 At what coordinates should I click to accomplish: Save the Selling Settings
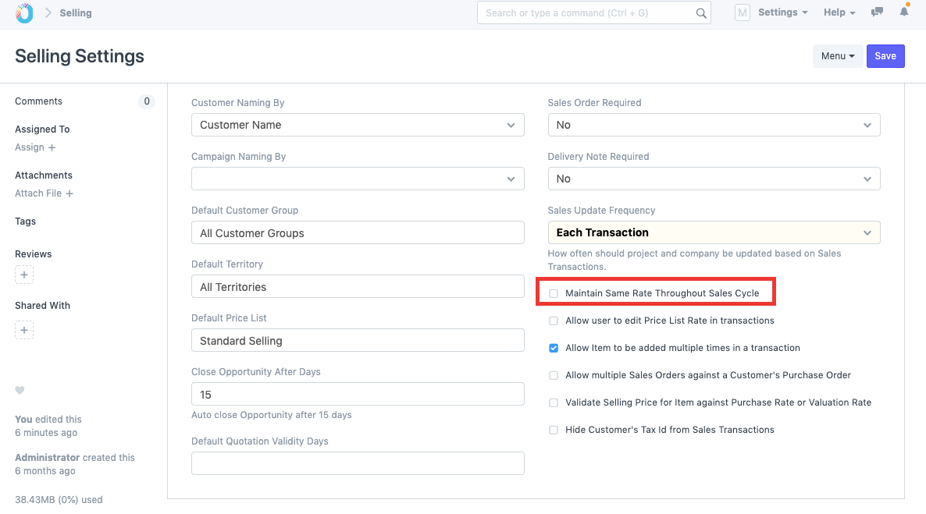885,56
